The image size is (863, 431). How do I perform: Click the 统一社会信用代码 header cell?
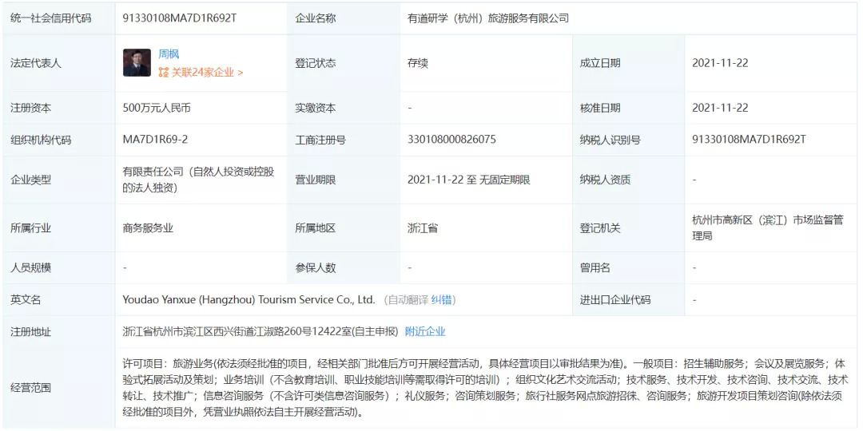coord(59,18)
